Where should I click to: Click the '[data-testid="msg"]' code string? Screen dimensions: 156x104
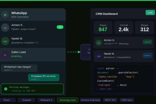(x=116, y=77)
